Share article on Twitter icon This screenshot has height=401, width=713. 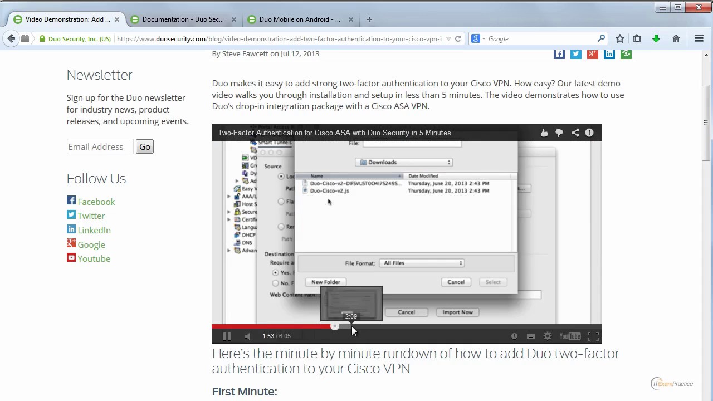pos(576,54)
